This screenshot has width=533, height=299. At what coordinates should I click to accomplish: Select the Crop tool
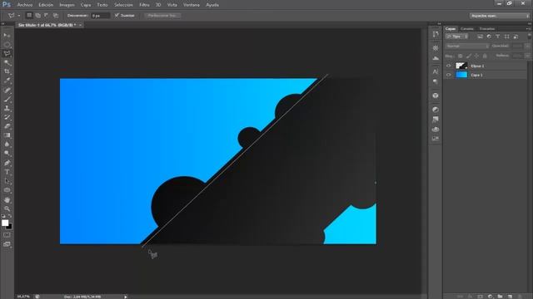[x=7, y=71]
